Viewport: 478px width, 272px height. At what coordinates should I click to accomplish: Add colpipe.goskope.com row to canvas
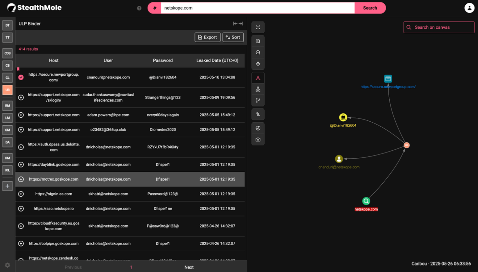[21, 244]
